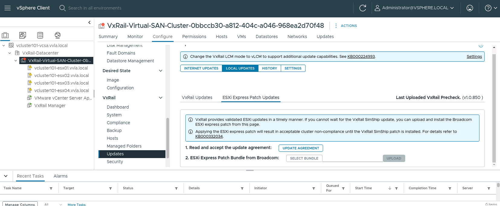
Task: Open the smiley feedback icon
Action: [470, 8]
